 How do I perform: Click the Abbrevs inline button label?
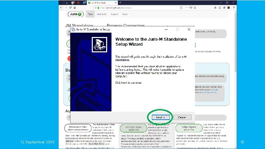pos(70,141)
